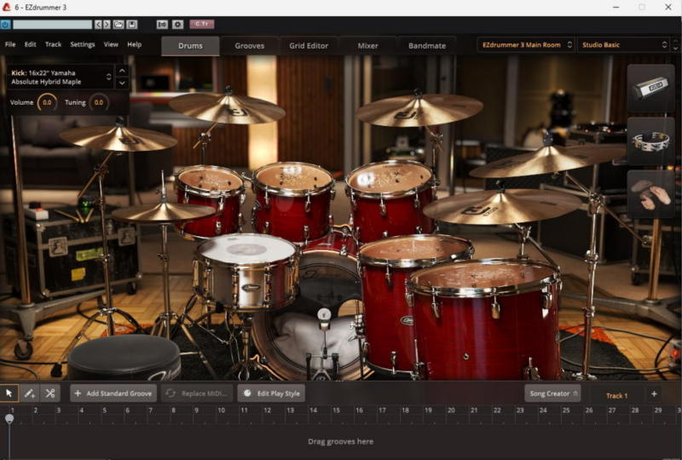Open the EZdrummer 3 Main Room dropdown

click(x=525, y=45)
